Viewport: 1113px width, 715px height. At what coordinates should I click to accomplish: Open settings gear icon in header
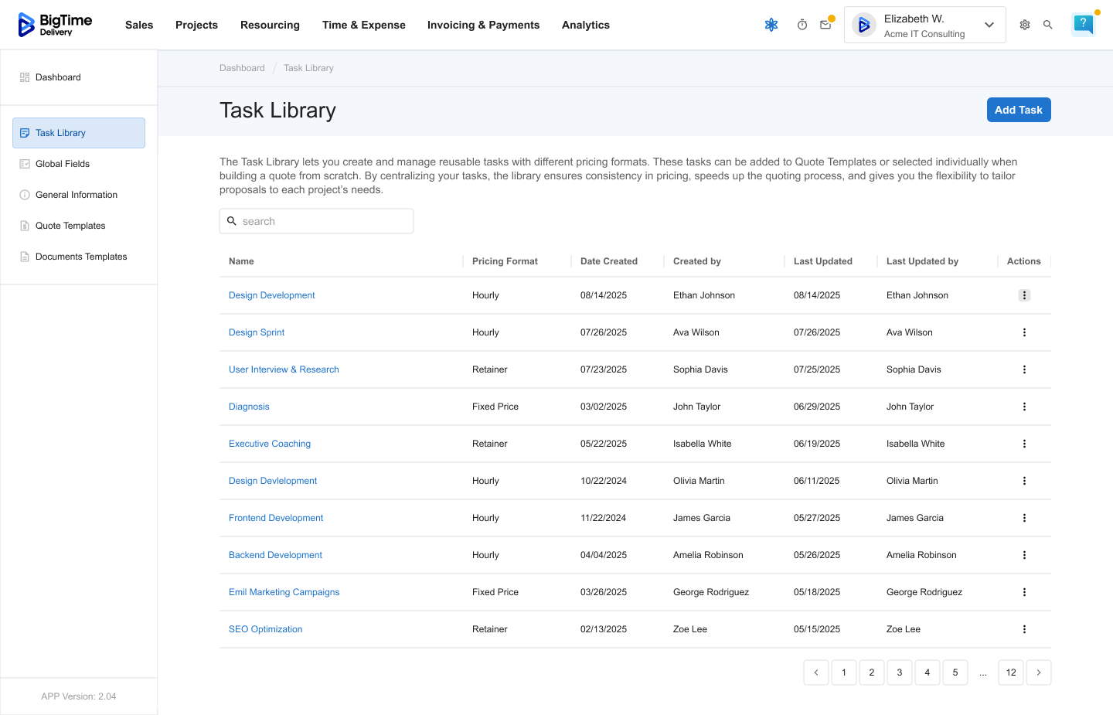[x=1025, y=25]
